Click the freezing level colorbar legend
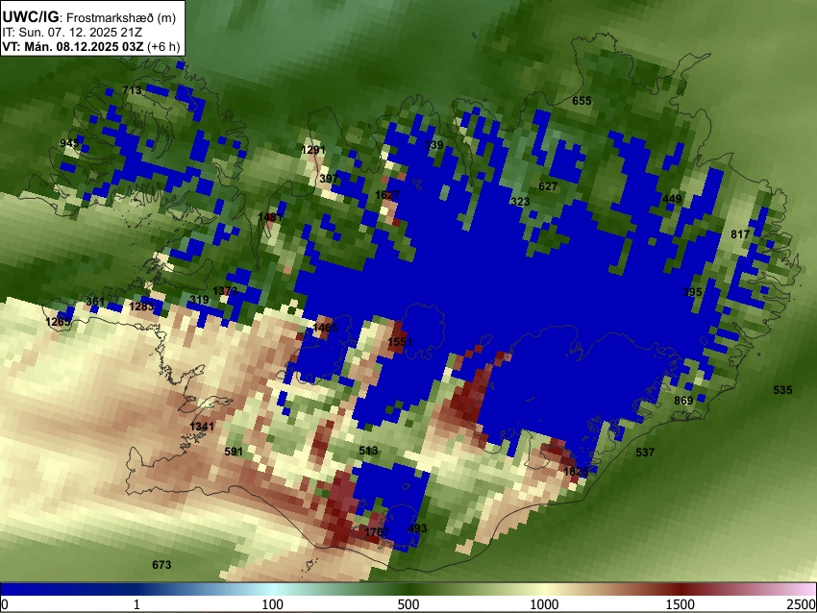This screenshot has height=613, width=817. (x=408, y=589)
